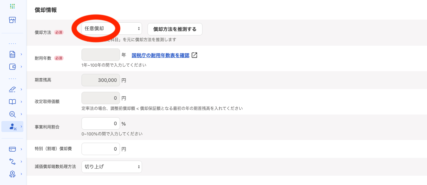The width and height of the screenshot is (427, 185).
Task: Open the 償却方法 dropdown showing 任意償却
Action: click(x=112, y=29)
